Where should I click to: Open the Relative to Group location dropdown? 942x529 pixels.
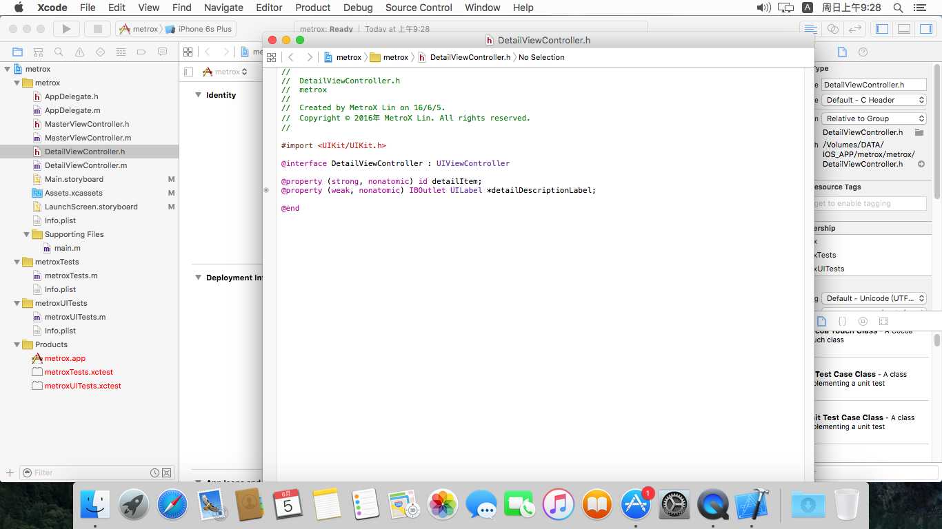[x=874, y=118]
